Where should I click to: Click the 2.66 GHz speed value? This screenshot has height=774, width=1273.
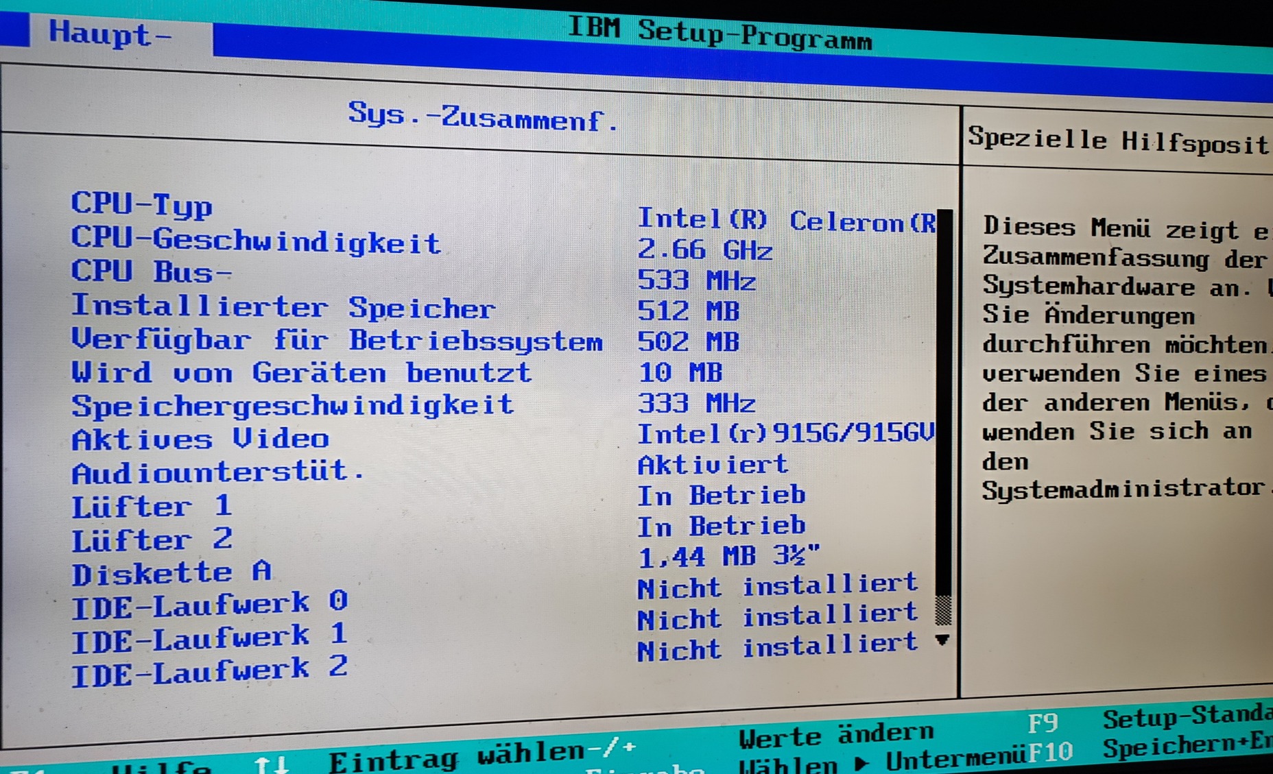pos(705,250)
